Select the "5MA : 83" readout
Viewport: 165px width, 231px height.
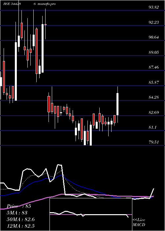[x=17, y=213]
